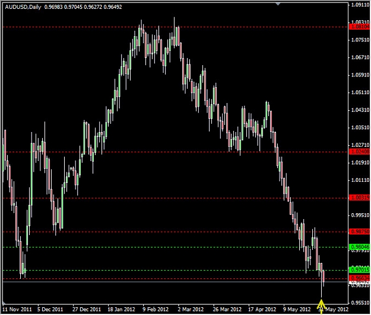371x315 pixels.
Task: Click the 1.01110 price scale value
Action: pos(360,180)
